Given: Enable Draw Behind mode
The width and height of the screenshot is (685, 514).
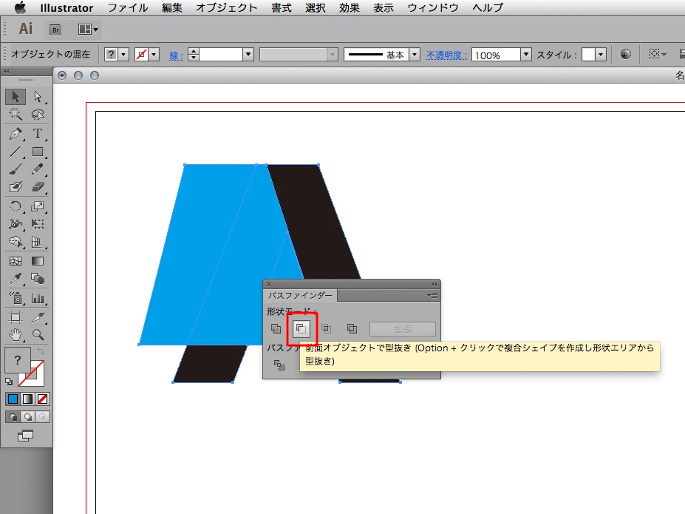Looking at the screenshot, I should 28,416.
